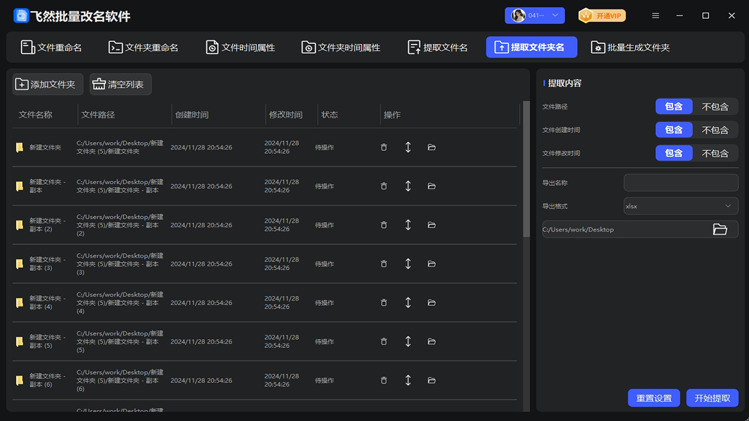Delete the 新建文件夹 row with trash icon
The image size is (749, 421).
384,147
